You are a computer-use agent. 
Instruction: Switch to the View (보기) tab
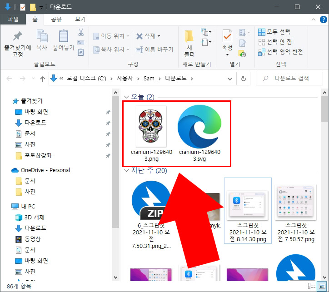pos(80,19)
